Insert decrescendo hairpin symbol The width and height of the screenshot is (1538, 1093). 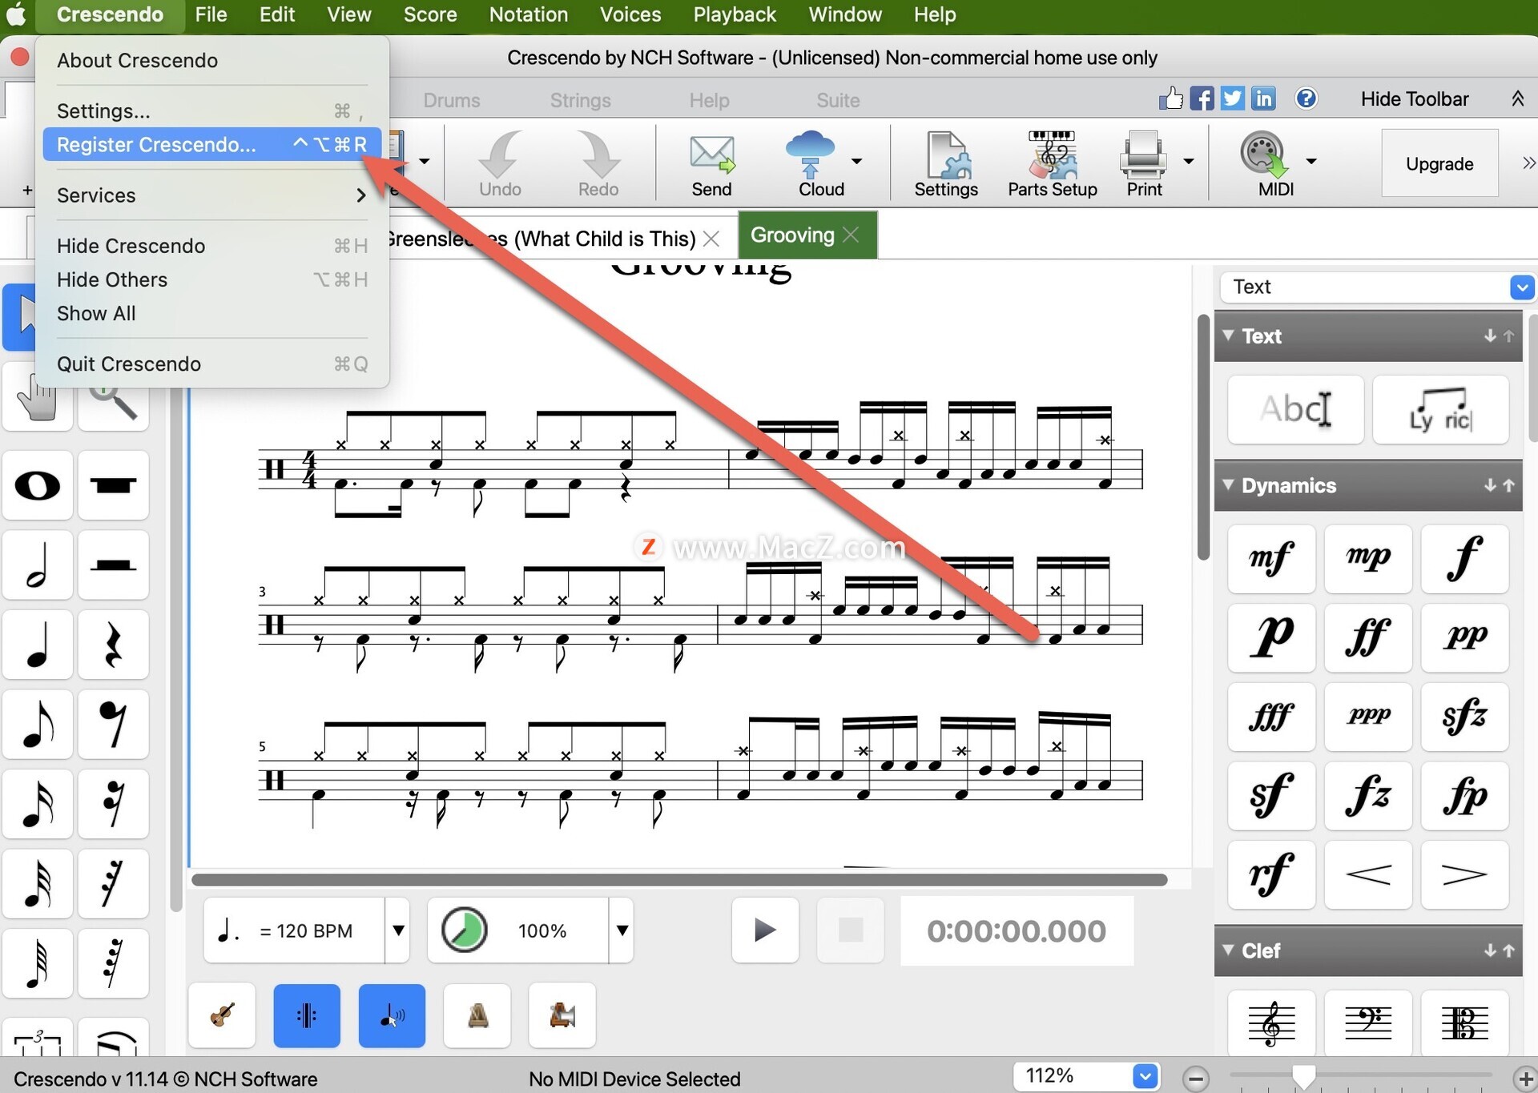click(x=1464, y=874)
